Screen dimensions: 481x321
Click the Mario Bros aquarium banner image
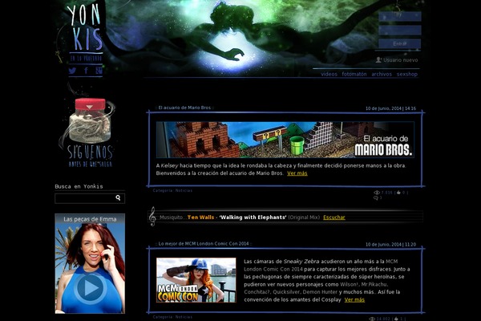(285, 140)
